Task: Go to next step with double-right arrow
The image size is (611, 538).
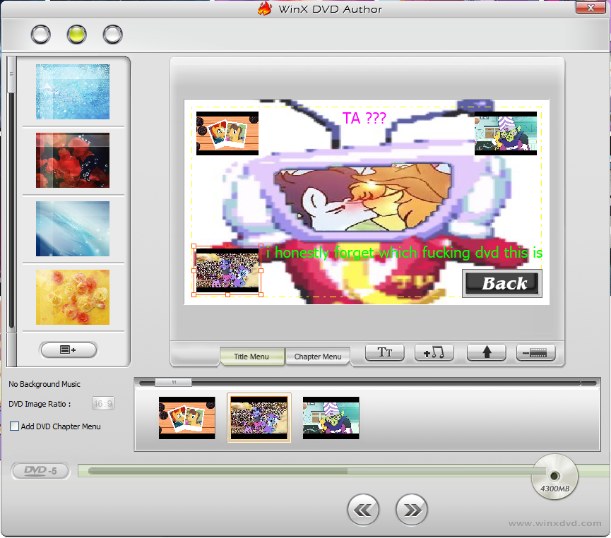Action: 412,510
